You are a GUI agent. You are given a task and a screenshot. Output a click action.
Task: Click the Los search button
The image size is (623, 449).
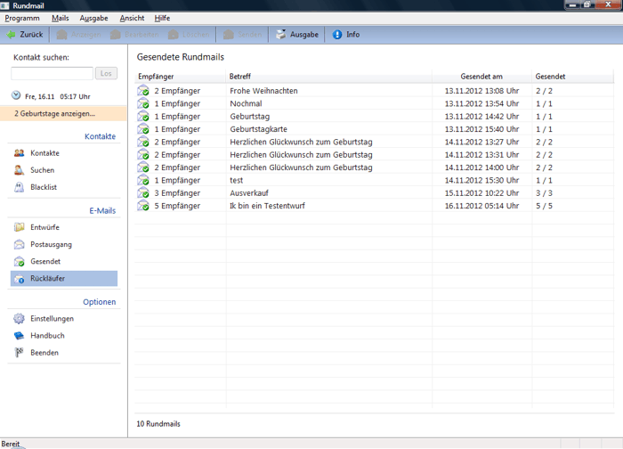point(106,73)
